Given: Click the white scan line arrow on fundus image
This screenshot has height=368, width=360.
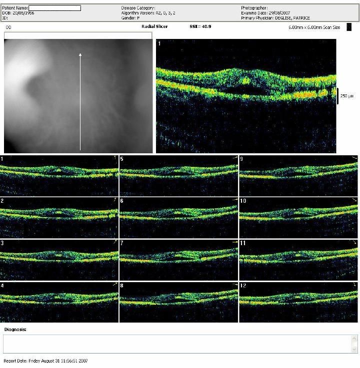Looking at the screenshot, I should tap(80, 100).
